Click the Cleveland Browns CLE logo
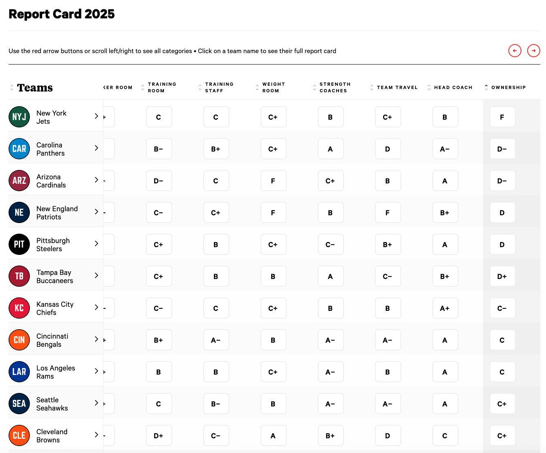 tap(19, 435)
